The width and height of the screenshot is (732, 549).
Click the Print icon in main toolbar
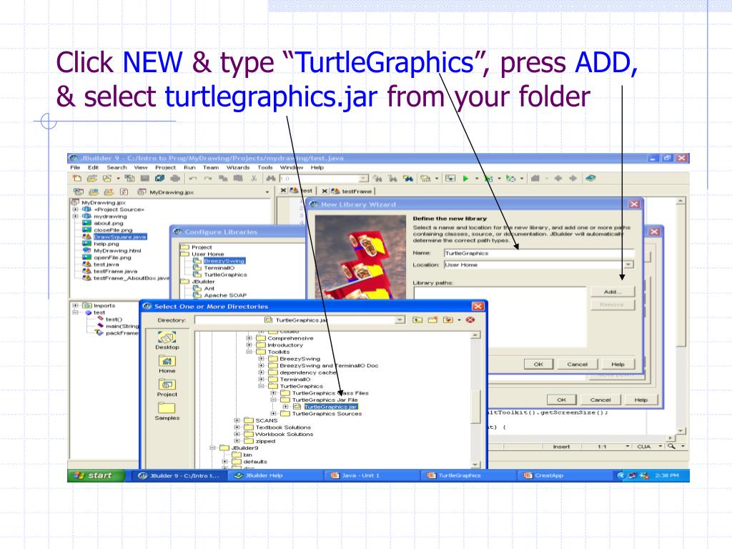(x=175, y=178)
